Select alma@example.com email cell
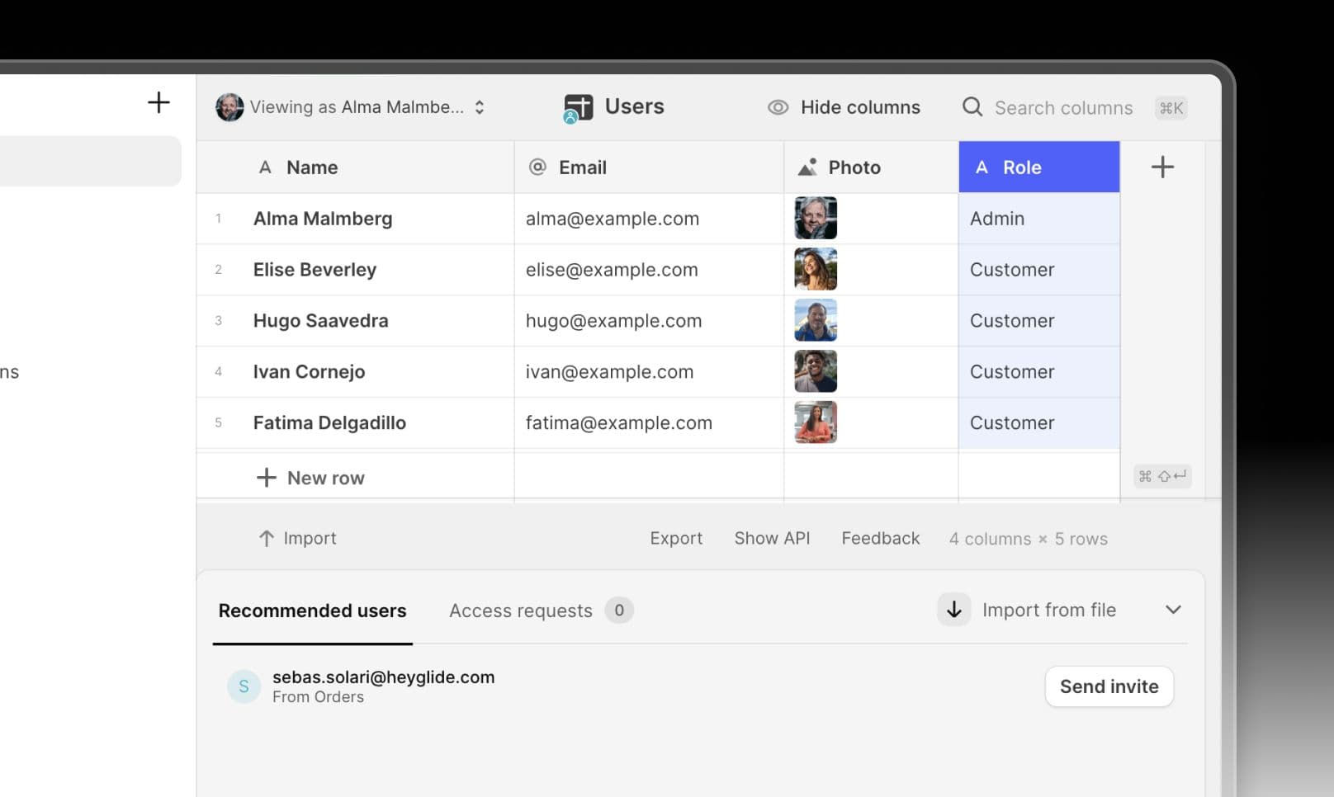 (x=649, y=219)
